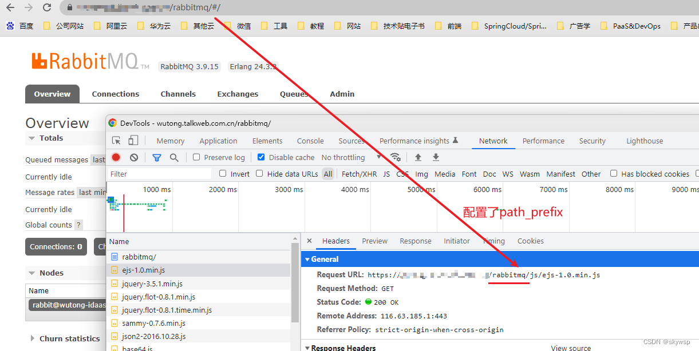Reload the page in the browser
The height and width of the screenshot is (351, 699).
(47, 8)
